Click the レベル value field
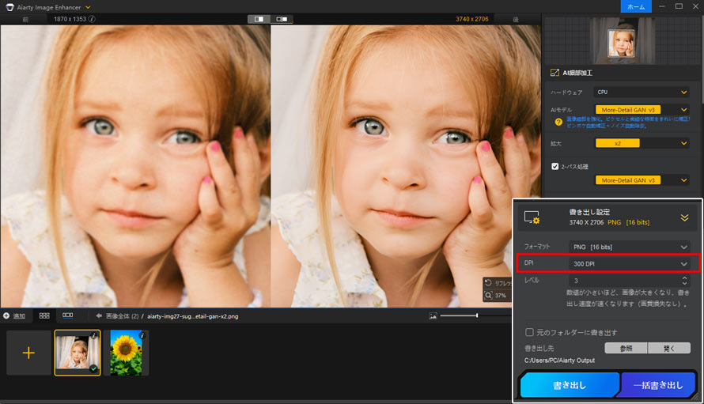 624,281
